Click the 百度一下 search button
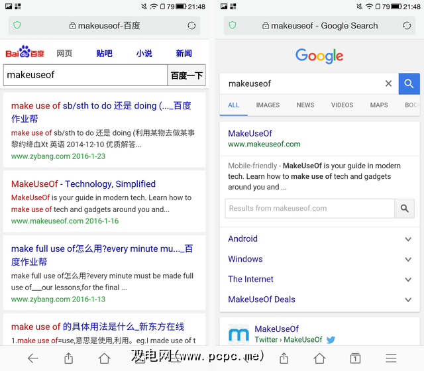 click(x=187, y=76)
